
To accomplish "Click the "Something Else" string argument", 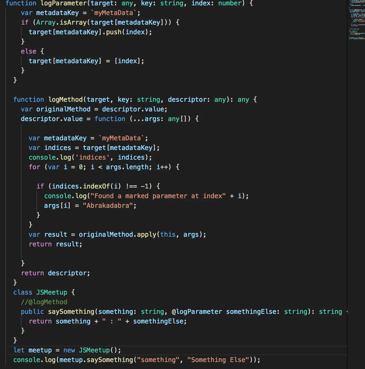I will click(218, 360).
